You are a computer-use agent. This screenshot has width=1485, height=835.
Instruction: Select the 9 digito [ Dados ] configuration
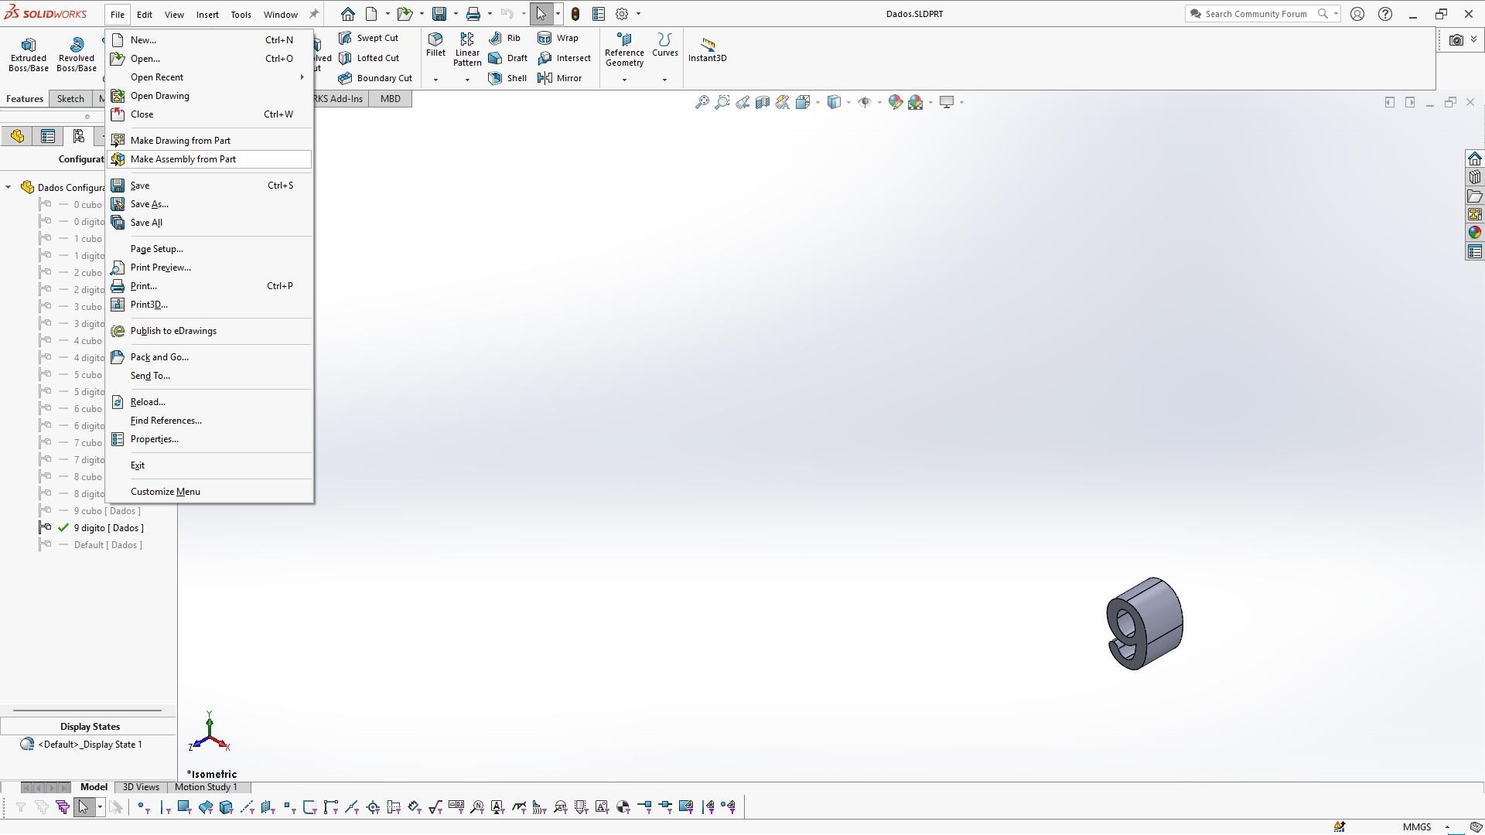108,528
